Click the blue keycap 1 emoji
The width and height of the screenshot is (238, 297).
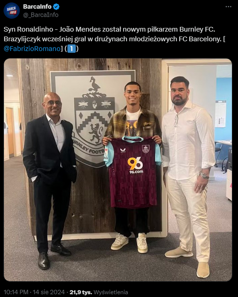point(71,49)
